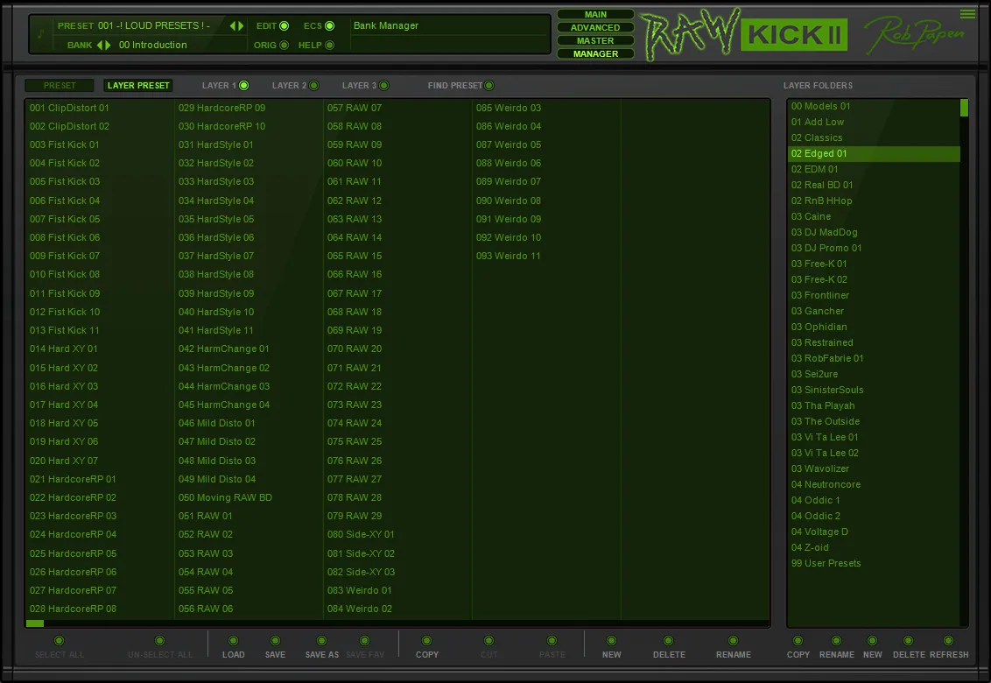Toggle the EDIT indicator
This screenshot has width=991, height=683.
click(285, 26)
